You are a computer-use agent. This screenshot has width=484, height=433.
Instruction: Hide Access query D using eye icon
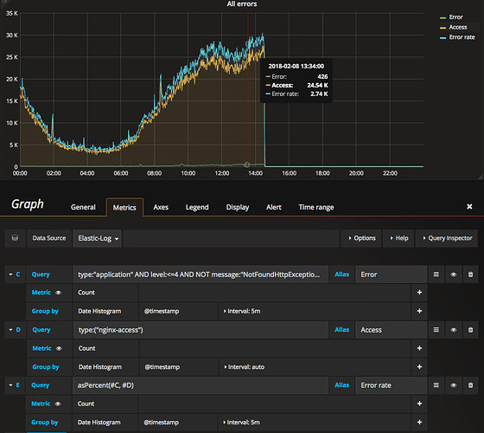(x=454, y=330)
